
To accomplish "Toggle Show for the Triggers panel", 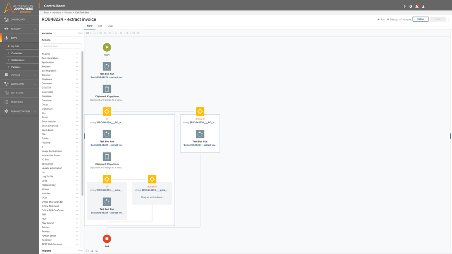I will tap(80, 251).
